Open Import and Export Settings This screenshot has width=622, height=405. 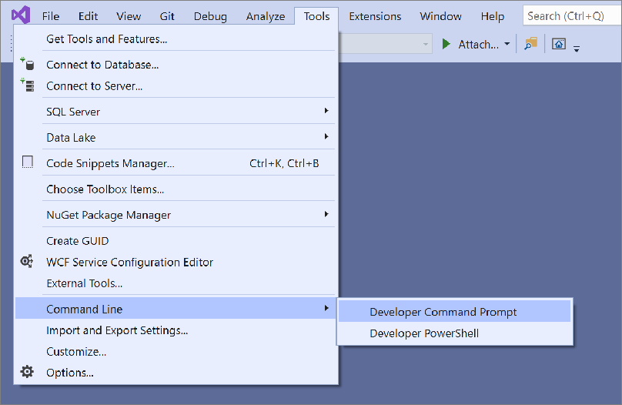coord(117,330)
